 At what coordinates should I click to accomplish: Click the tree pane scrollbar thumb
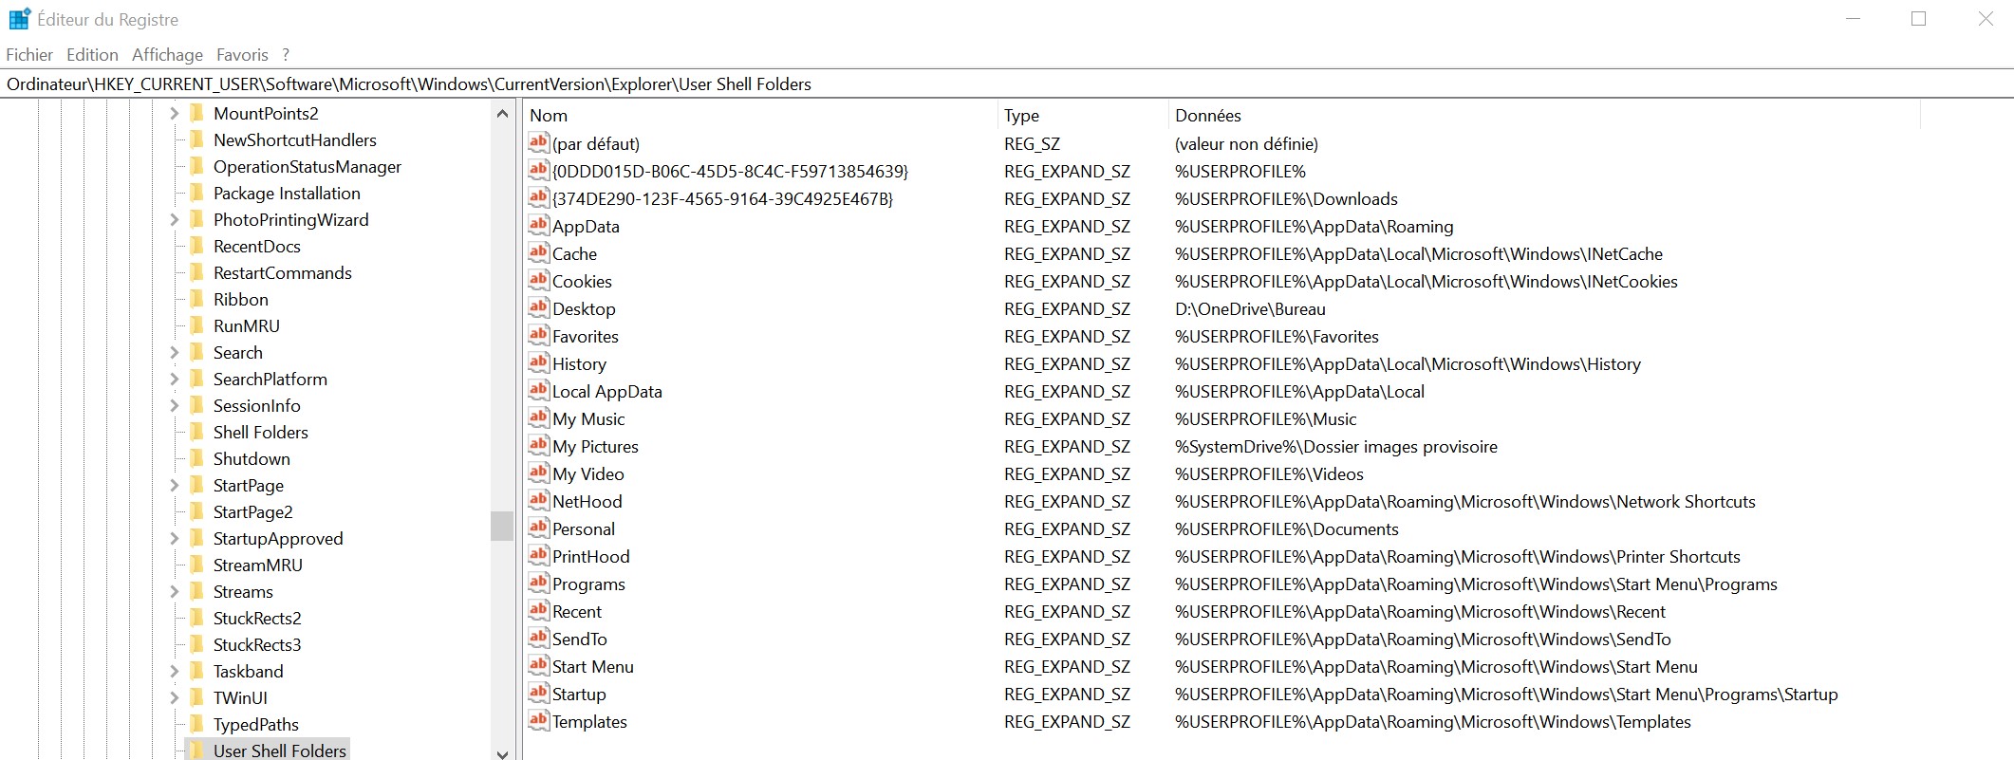click(502, 526)
